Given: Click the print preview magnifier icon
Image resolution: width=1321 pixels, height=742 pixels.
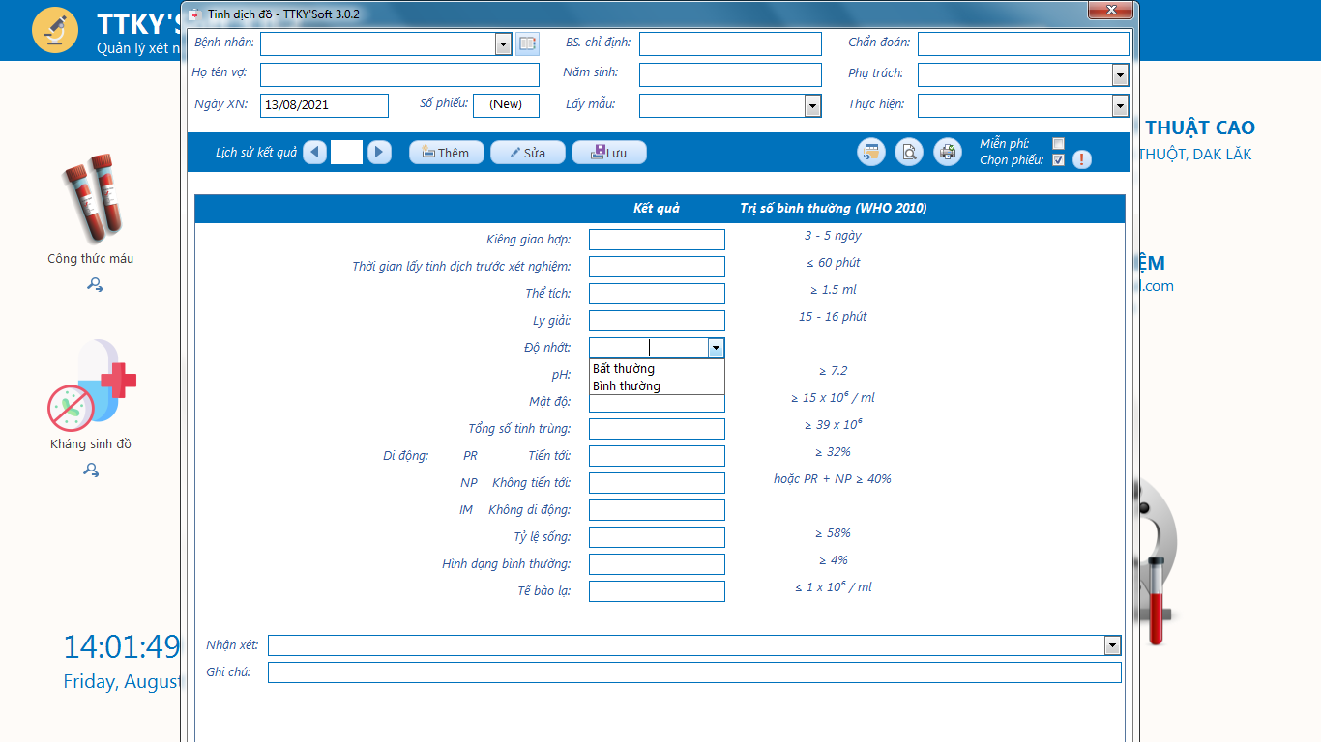Looking at the screenshot, I should pos(909,153).
